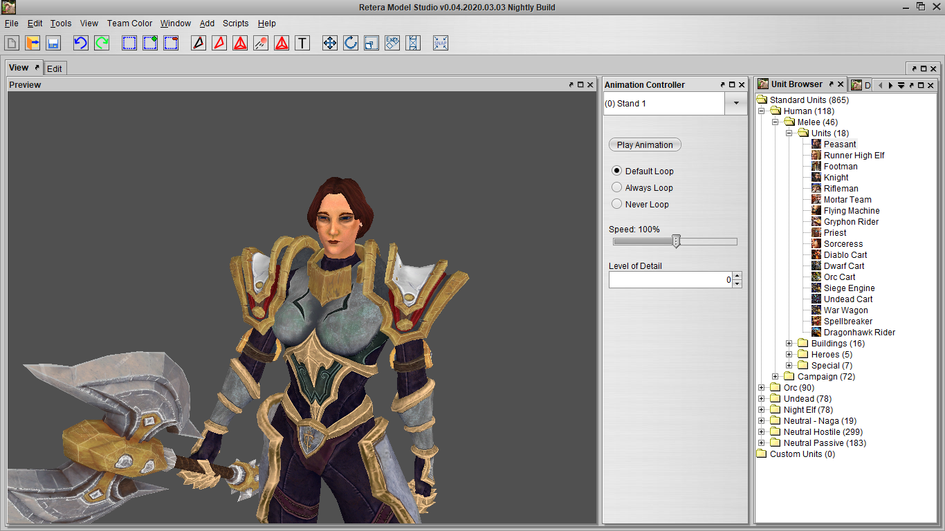
Task: Open the Tools menu
Action: (61, 23)
